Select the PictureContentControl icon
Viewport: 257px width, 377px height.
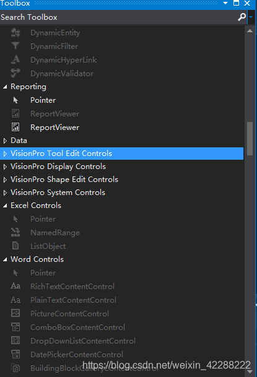(15, 313)
